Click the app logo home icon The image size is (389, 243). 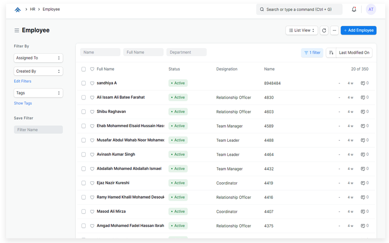click(18, 9)
